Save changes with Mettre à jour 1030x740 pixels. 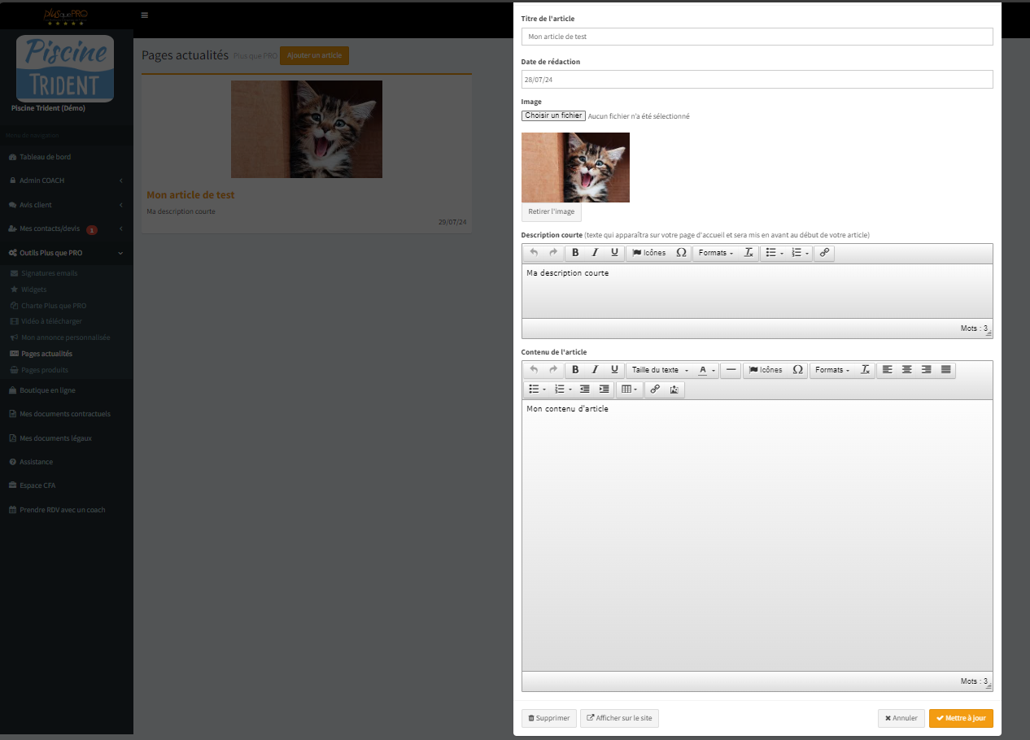pyautogui.click(x=961, y=718)
